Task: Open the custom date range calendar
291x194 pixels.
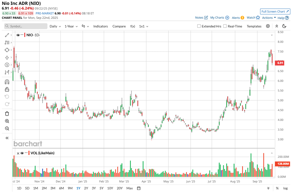Action: (x=139, y=188)
